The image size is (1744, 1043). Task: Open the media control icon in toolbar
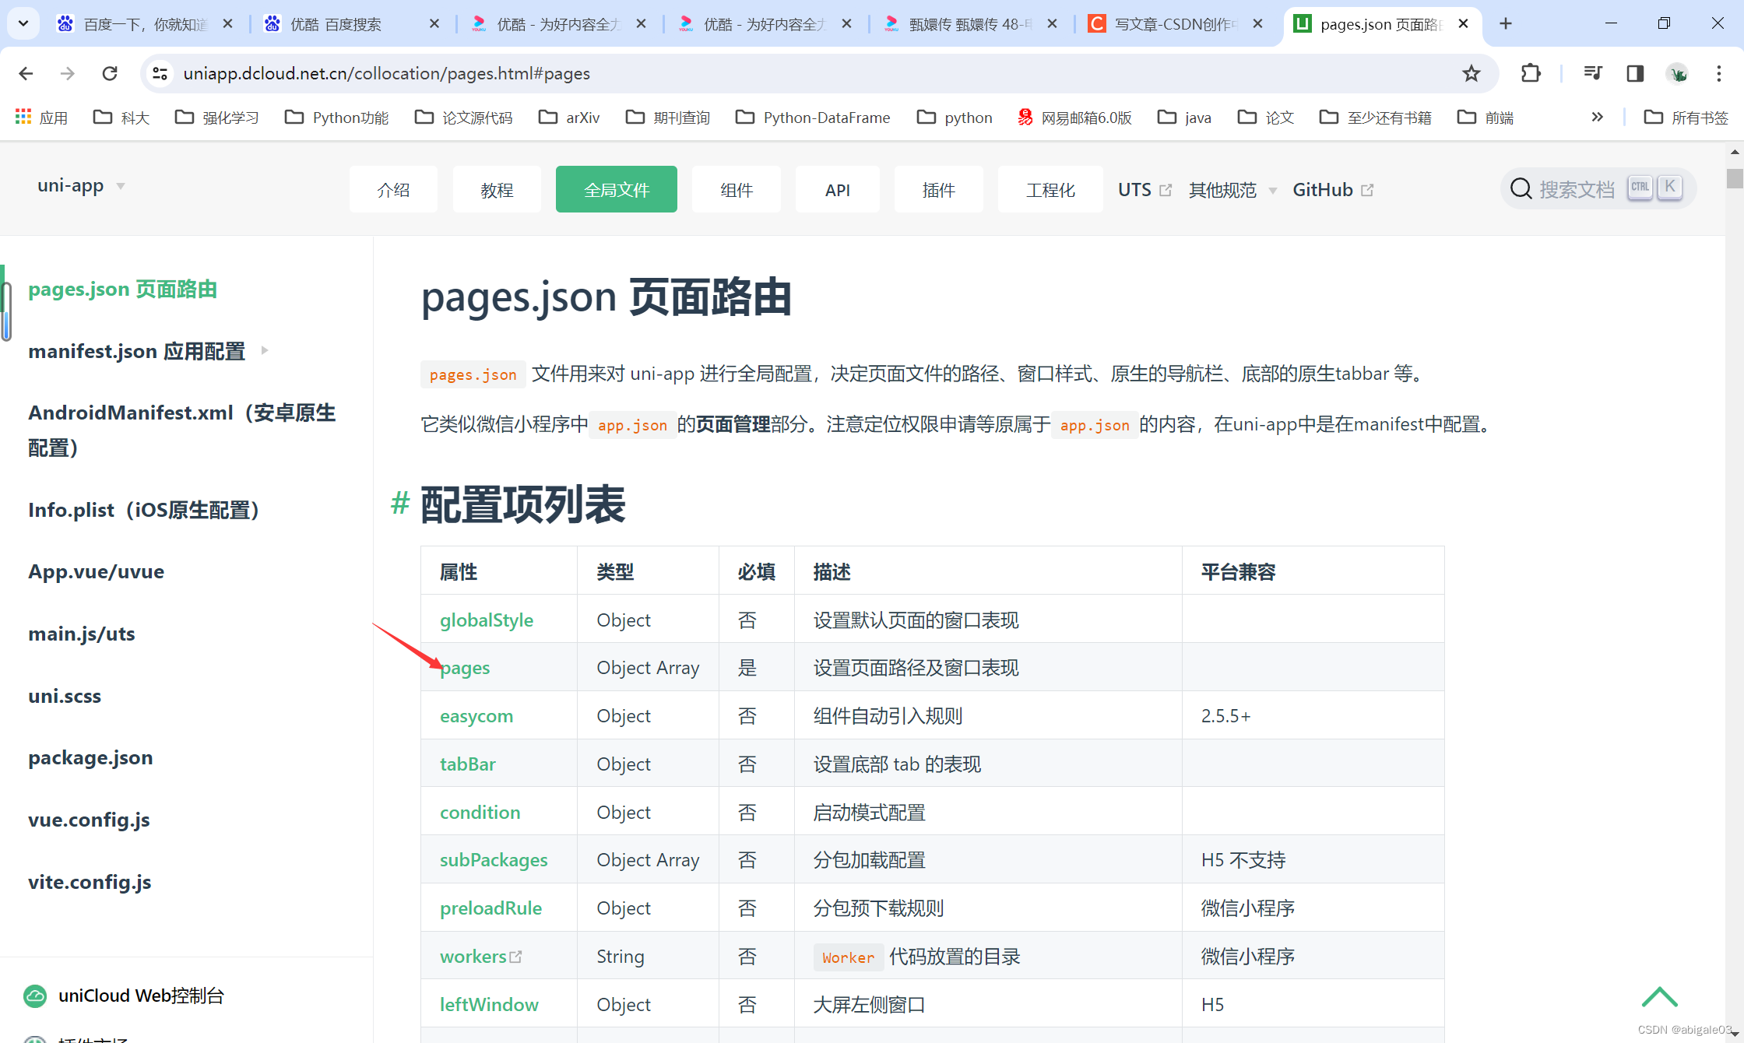pyautogui.click(x=1593, y=73)
